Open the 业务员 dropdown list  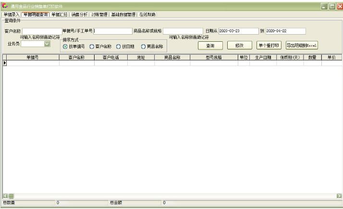tap(47, 44)
